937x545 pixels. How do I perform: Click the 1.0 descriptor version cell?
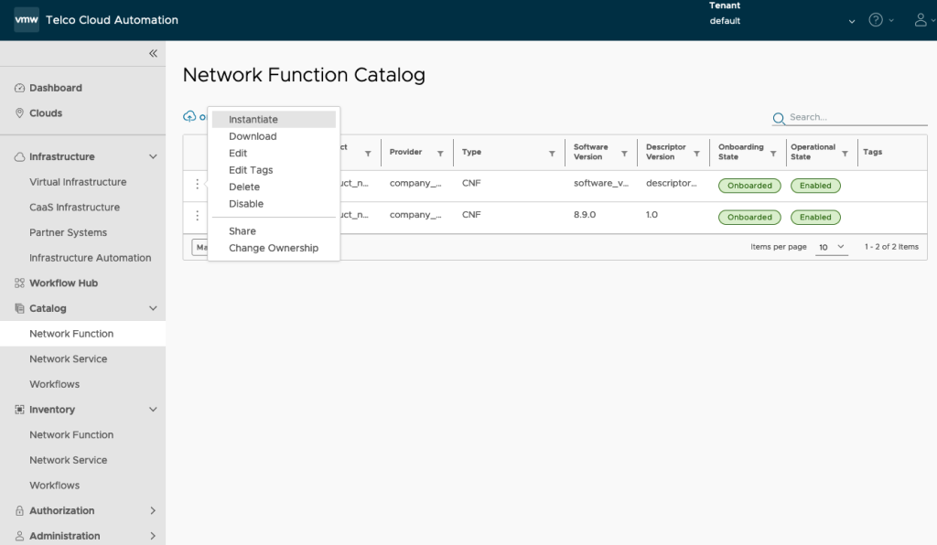[652, 214]
